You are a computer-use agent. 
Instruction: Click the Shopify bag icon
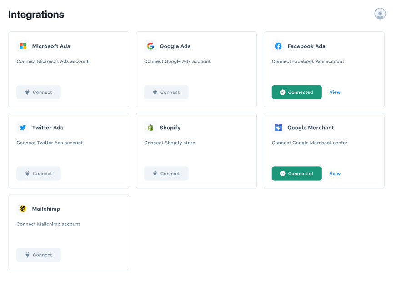[x=150, y=128]
